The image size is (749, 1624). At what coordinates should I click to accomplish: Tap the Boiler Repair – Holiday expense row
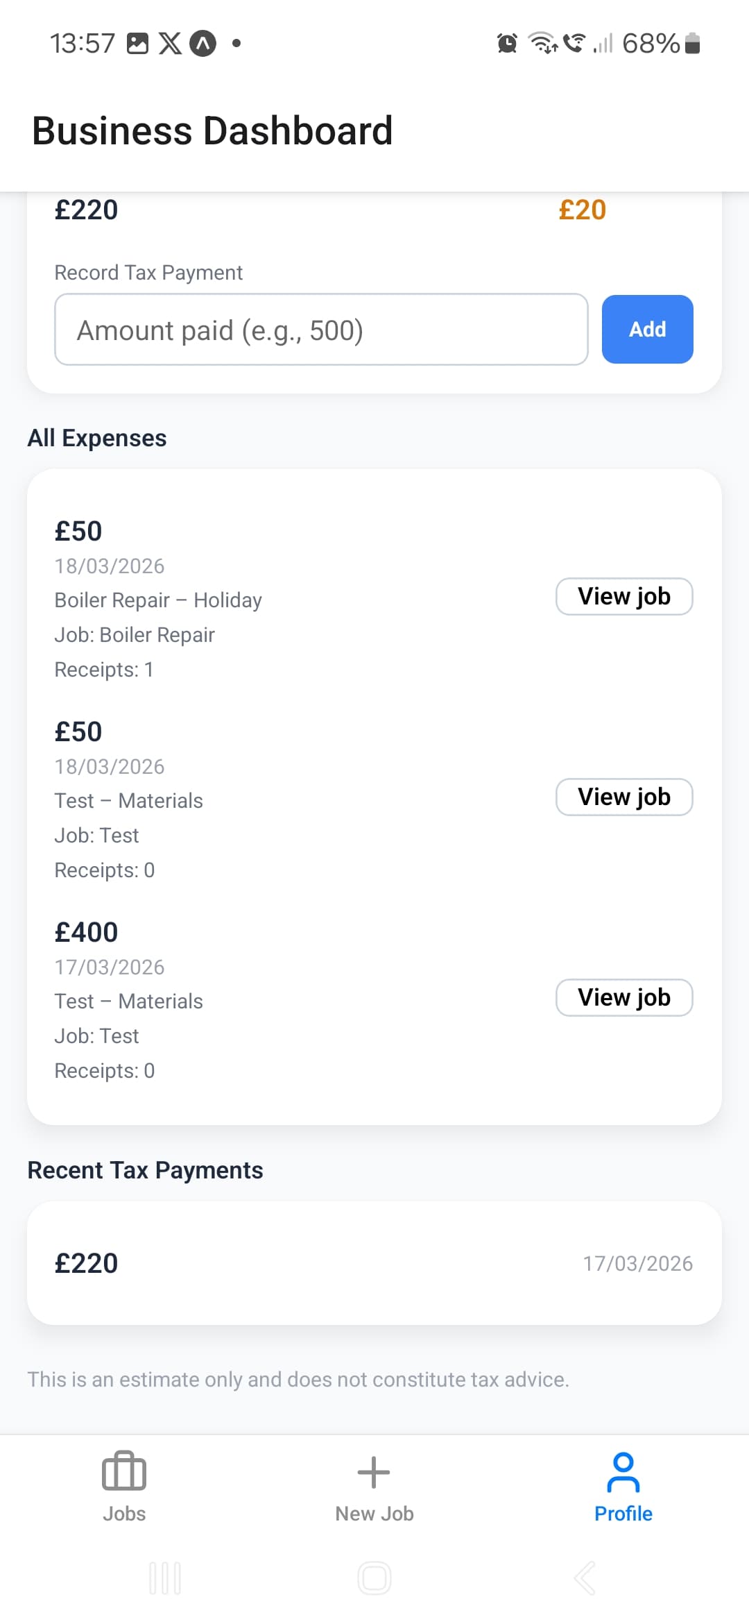coord(158,600)
